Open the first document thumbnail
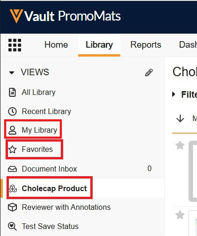This screenshot has height=236, width=197. 193,172
